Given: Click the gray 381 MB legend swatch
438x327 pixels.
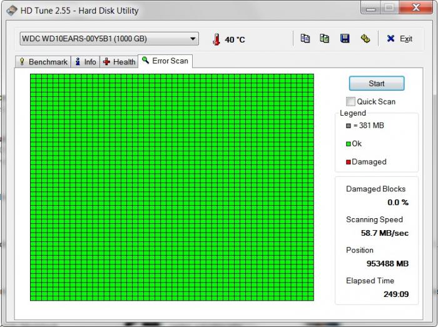Looking at the screenshot, I should coord(349,126).
